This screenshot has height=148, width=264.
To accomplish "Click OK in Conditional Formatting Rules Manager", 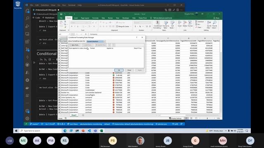I will pos(119,70).
